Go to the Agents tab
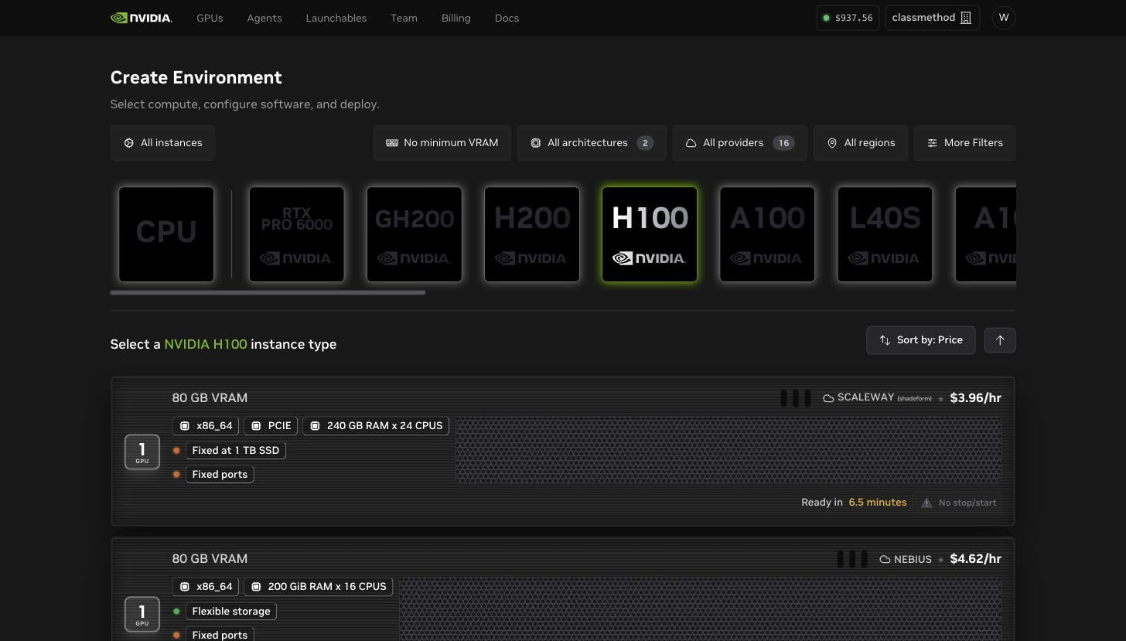The image size is (1126, 641). click(264, 18)
